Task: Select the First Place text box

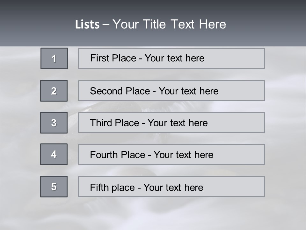Action: [x=171, y=58]
